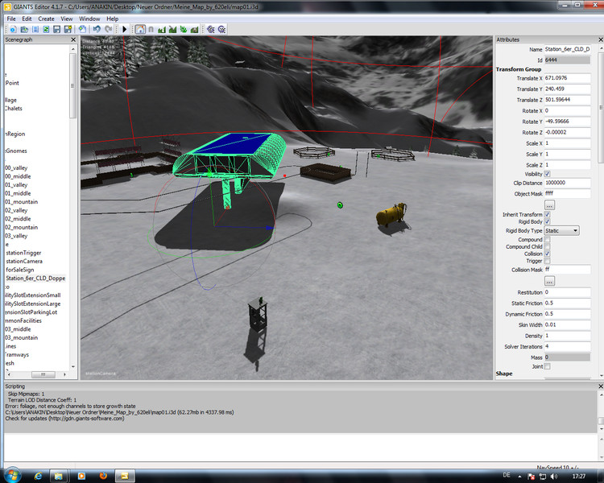Select 00_valley node in Scenegraph
604x483 pixels.
point(17,168)
